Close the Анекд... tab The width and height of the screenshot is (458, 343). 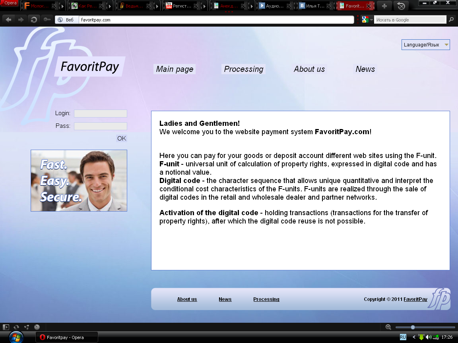(x=243, y=6)
